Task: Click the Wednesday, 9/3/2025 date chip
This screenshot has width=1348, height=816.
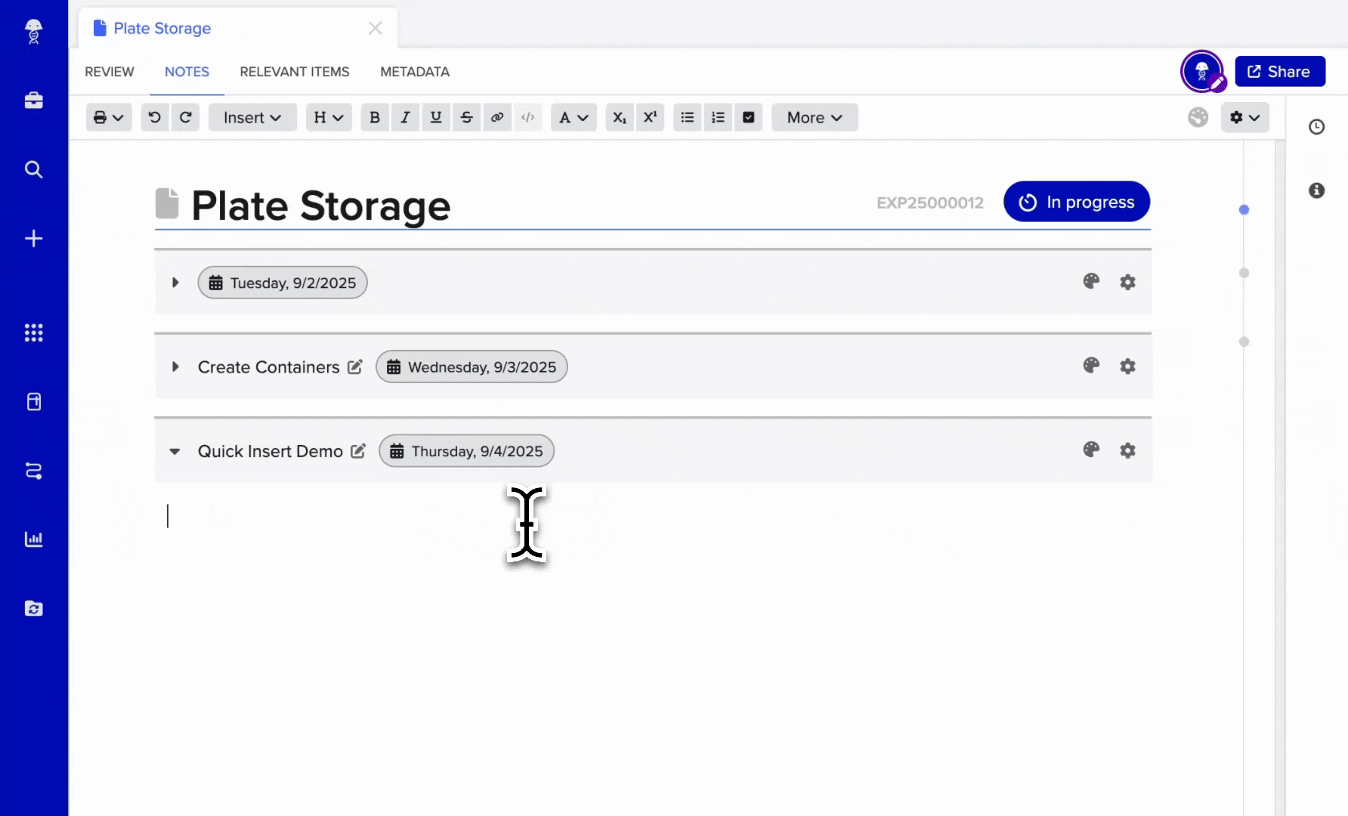Action: click(x=471, y=367)
